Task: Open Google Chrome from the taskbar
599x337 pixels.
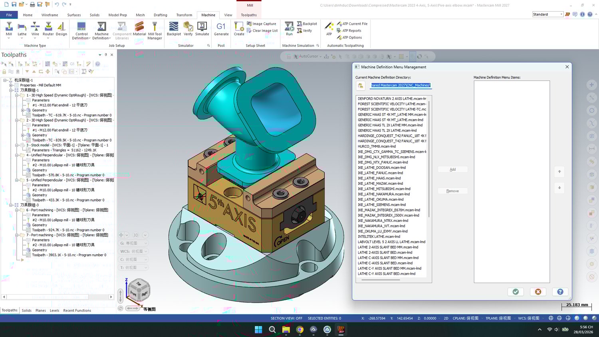Action: pyautogui.click(x=299, y=330)
